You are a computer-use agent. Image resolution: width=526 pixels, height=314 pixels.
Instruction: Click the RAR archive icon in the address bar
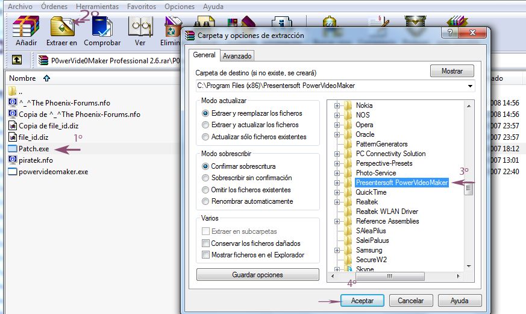click(43, 60)
